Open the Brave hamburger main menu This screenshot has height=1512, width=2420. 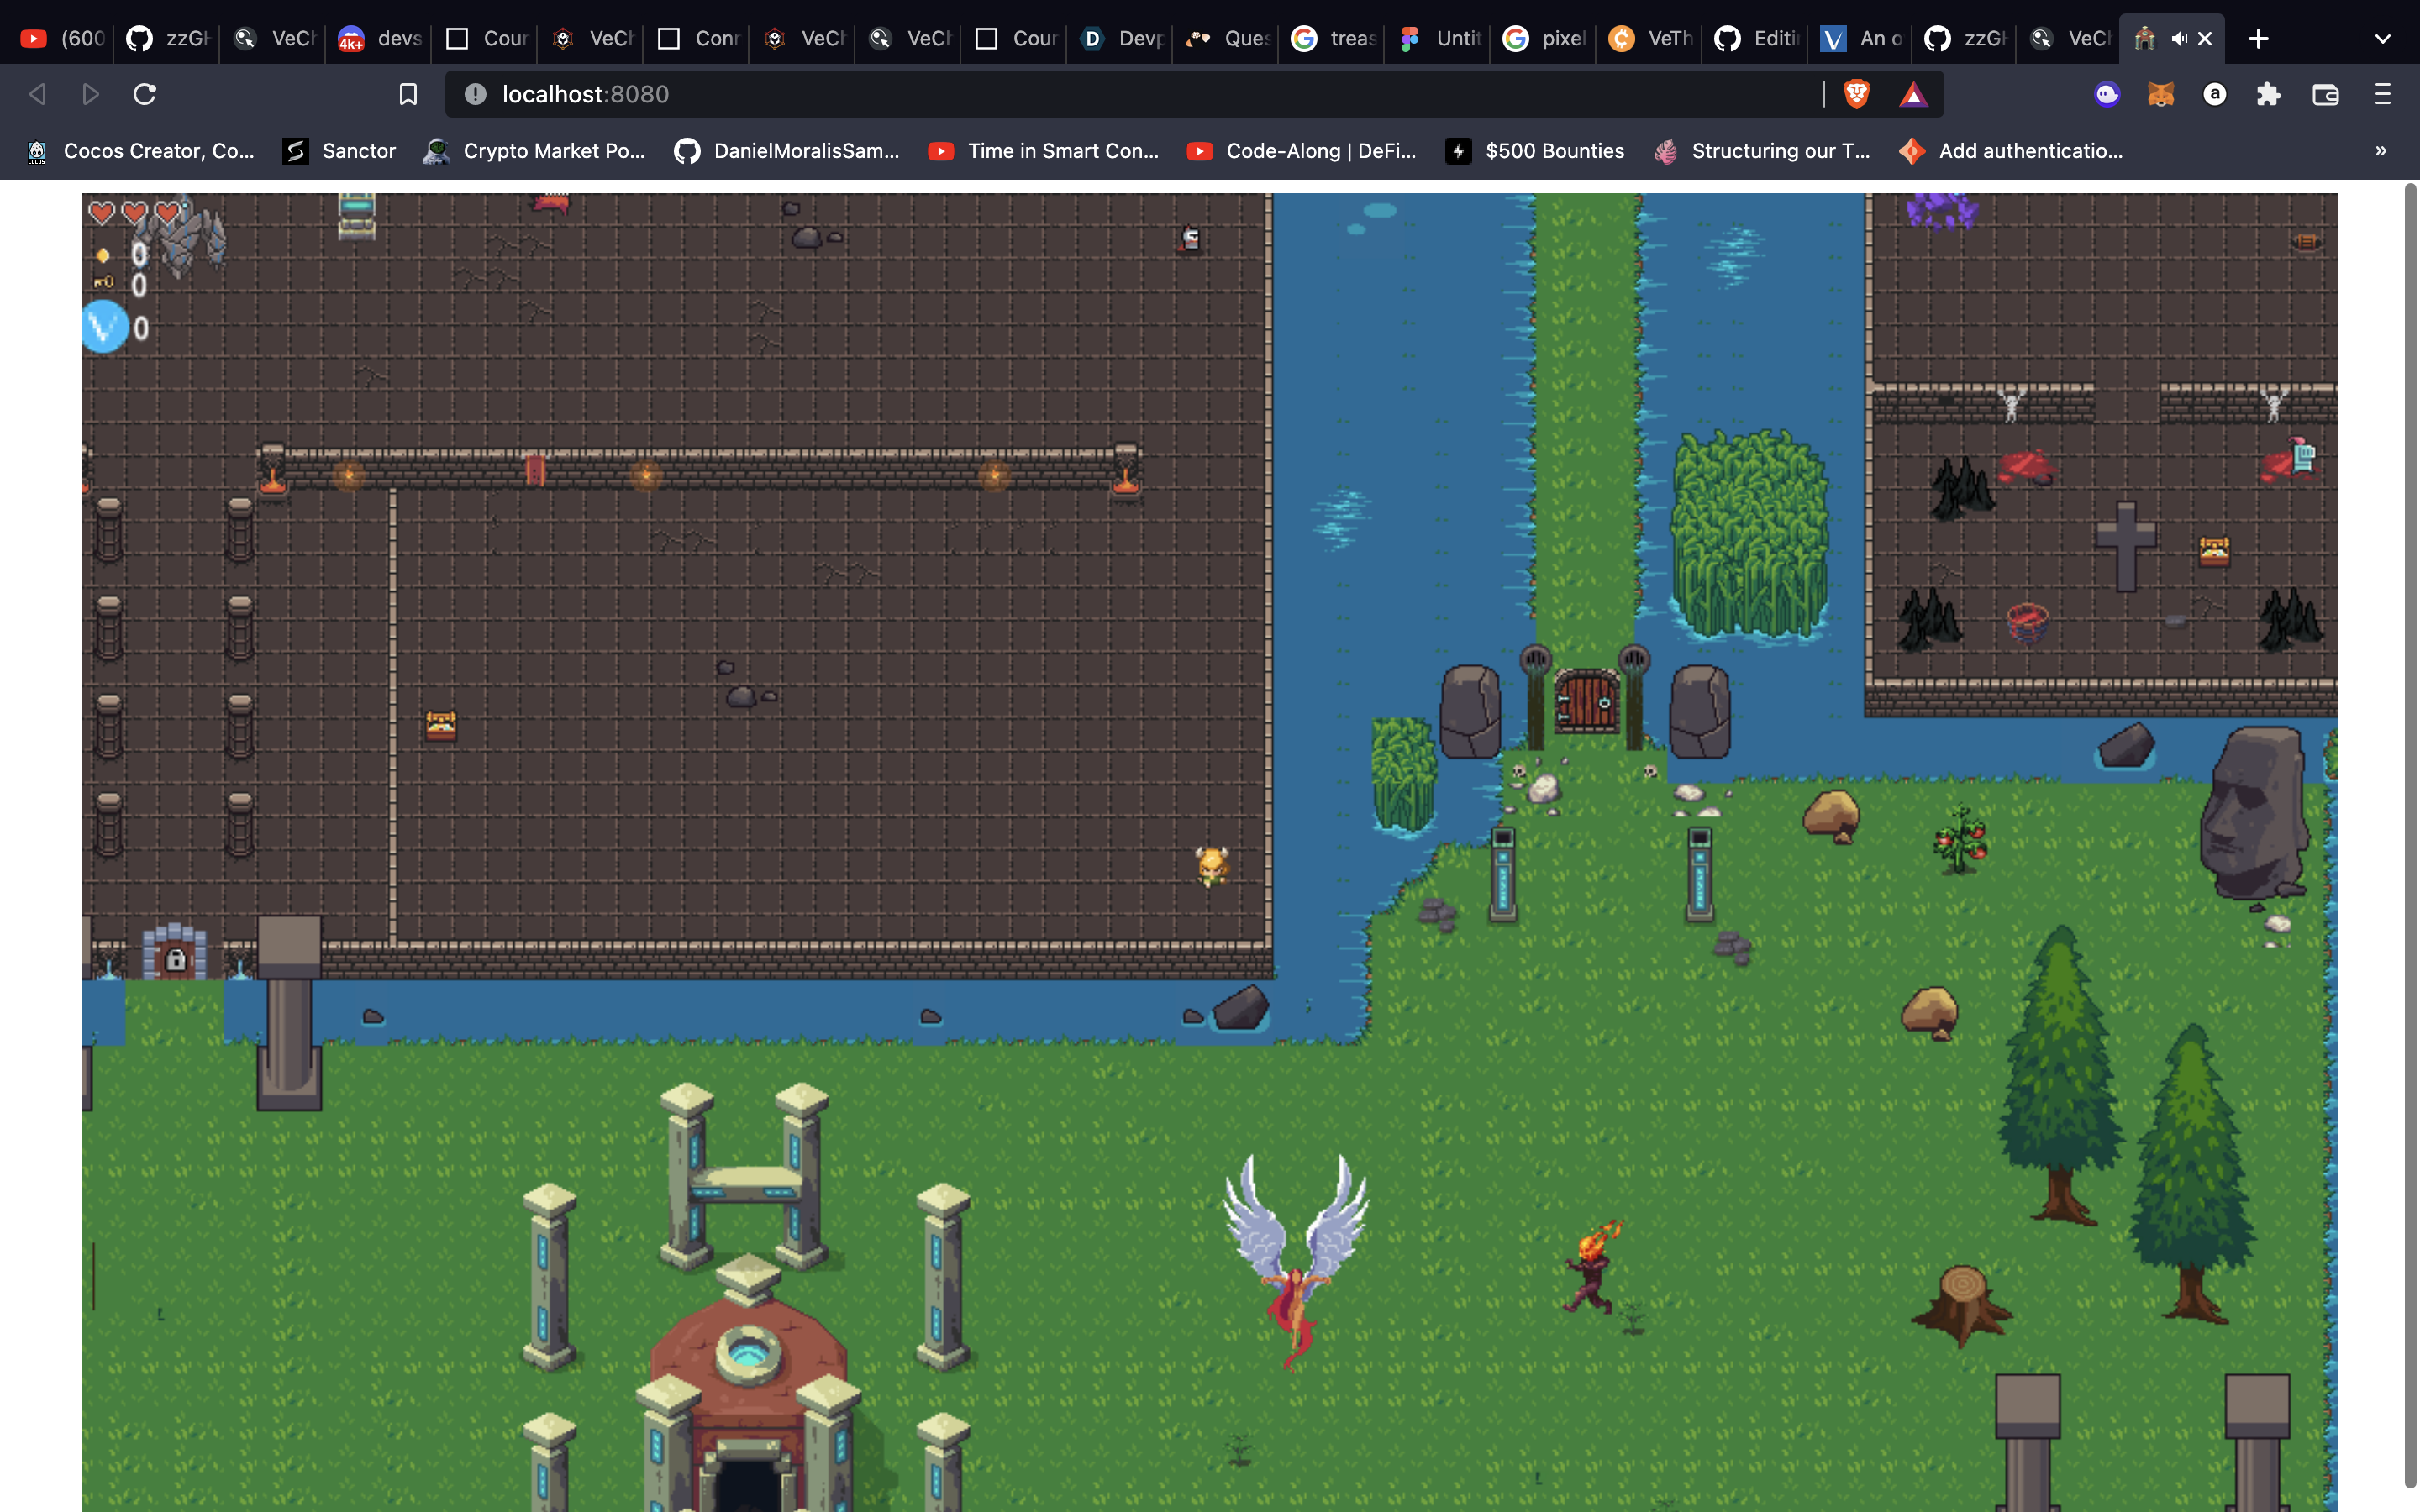pyautogui.click(x=2382, y=94)
